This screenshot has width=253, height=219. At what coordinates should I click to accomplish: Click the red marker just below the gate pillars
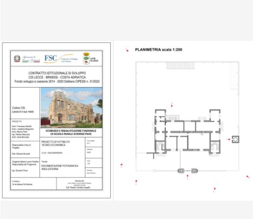[x=188, y=176]
